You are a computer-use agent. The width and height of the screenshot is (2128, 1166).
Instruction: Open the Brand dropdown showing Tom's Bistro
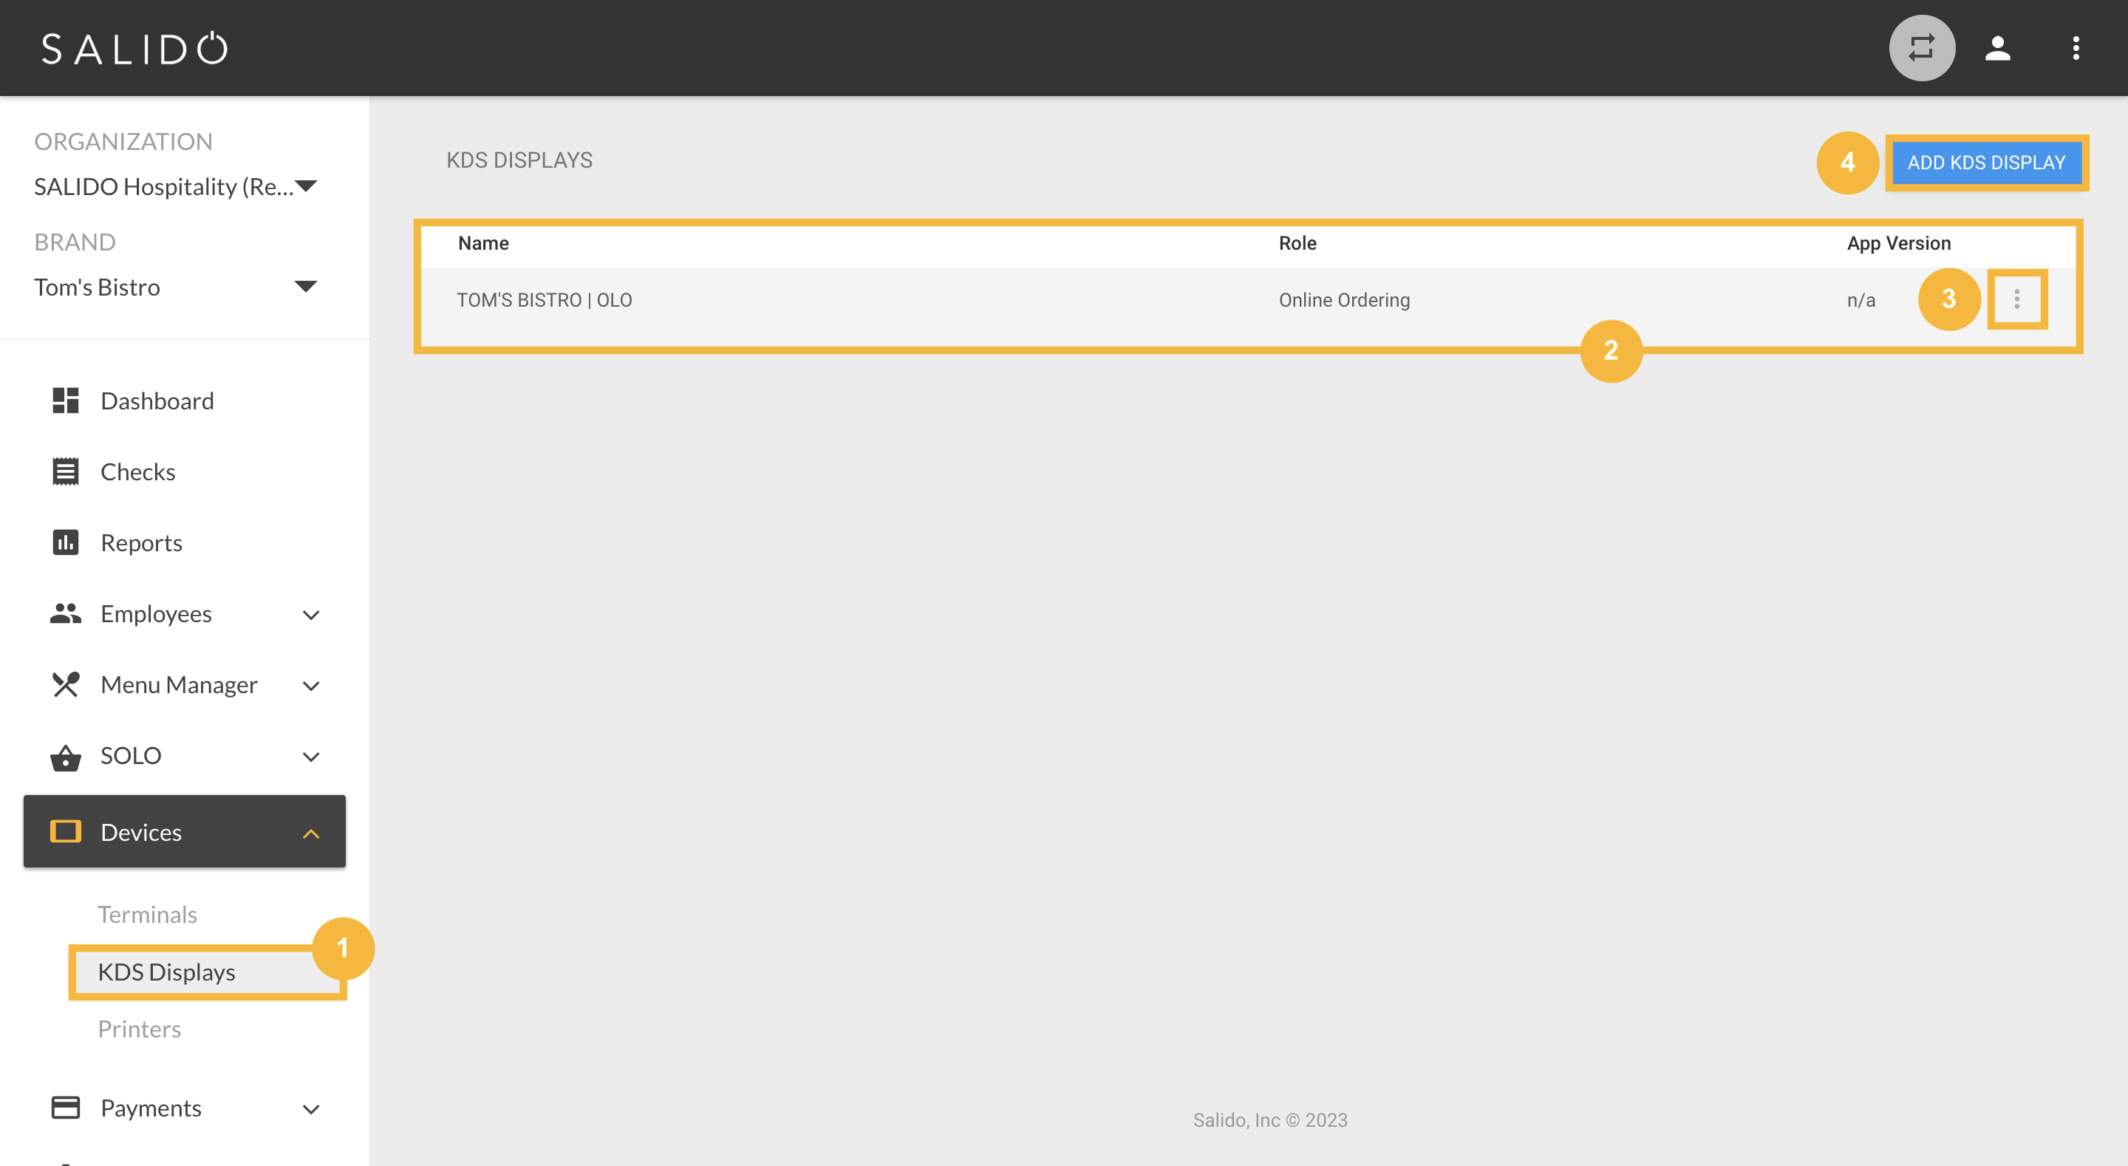(x=176, y=287)
